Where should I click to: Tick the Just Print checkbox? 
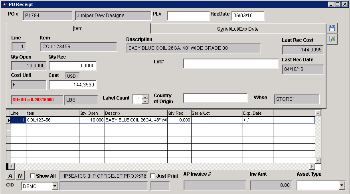pyautogui.click(x=152, y=176)
